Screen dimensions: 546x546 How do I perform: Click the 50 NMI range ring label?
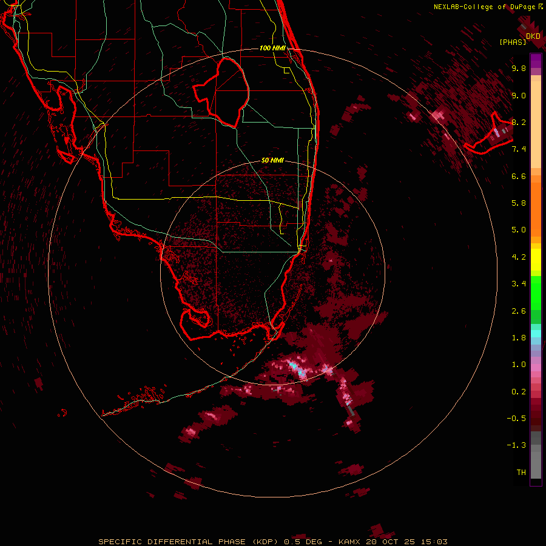(272, 160)
